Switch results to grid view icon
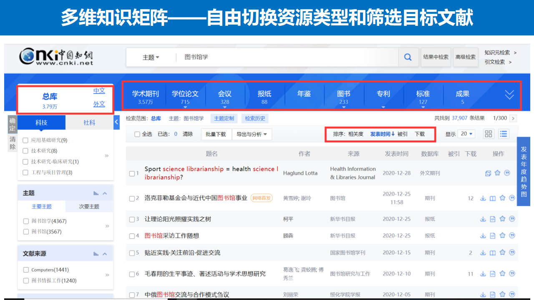Image resolution: width=534 pixels, height=300 pixels. (488, 134)
